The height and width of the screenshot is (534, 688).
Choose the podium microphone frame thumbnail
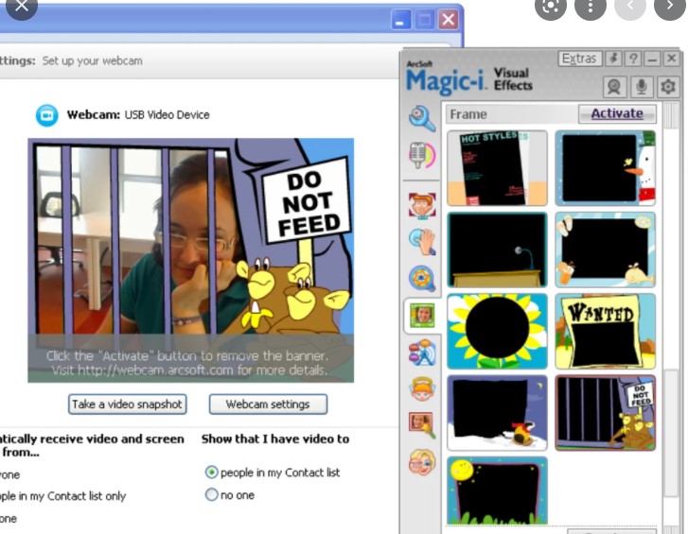(497, 250)
